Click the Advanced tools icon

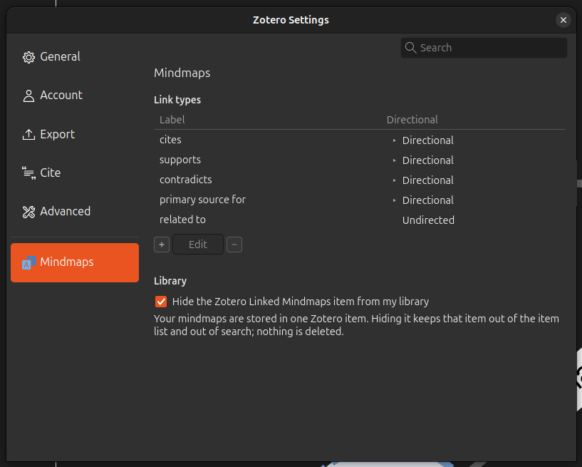click(28, 212)
